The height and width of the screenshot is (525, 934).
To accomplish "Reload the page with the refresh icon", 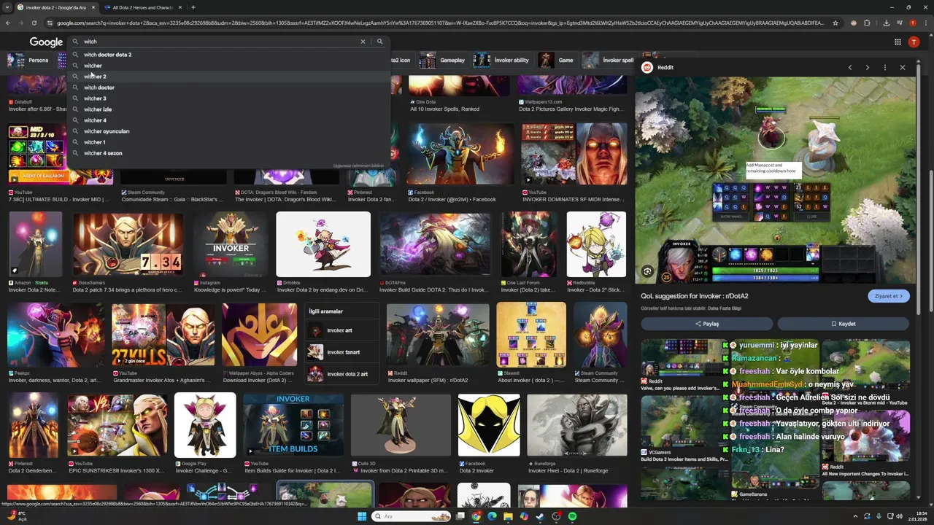I will [x=34, y=23].
